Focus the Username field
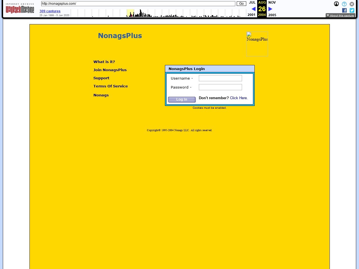Screen dimensions: 359x269 pyautogui.click(x=220, y=78)
